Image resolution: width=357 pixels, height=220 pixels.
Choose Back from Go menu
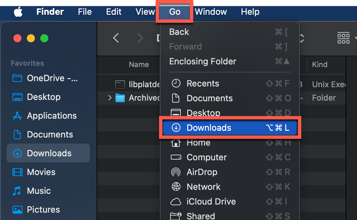(x=230, y=32)
